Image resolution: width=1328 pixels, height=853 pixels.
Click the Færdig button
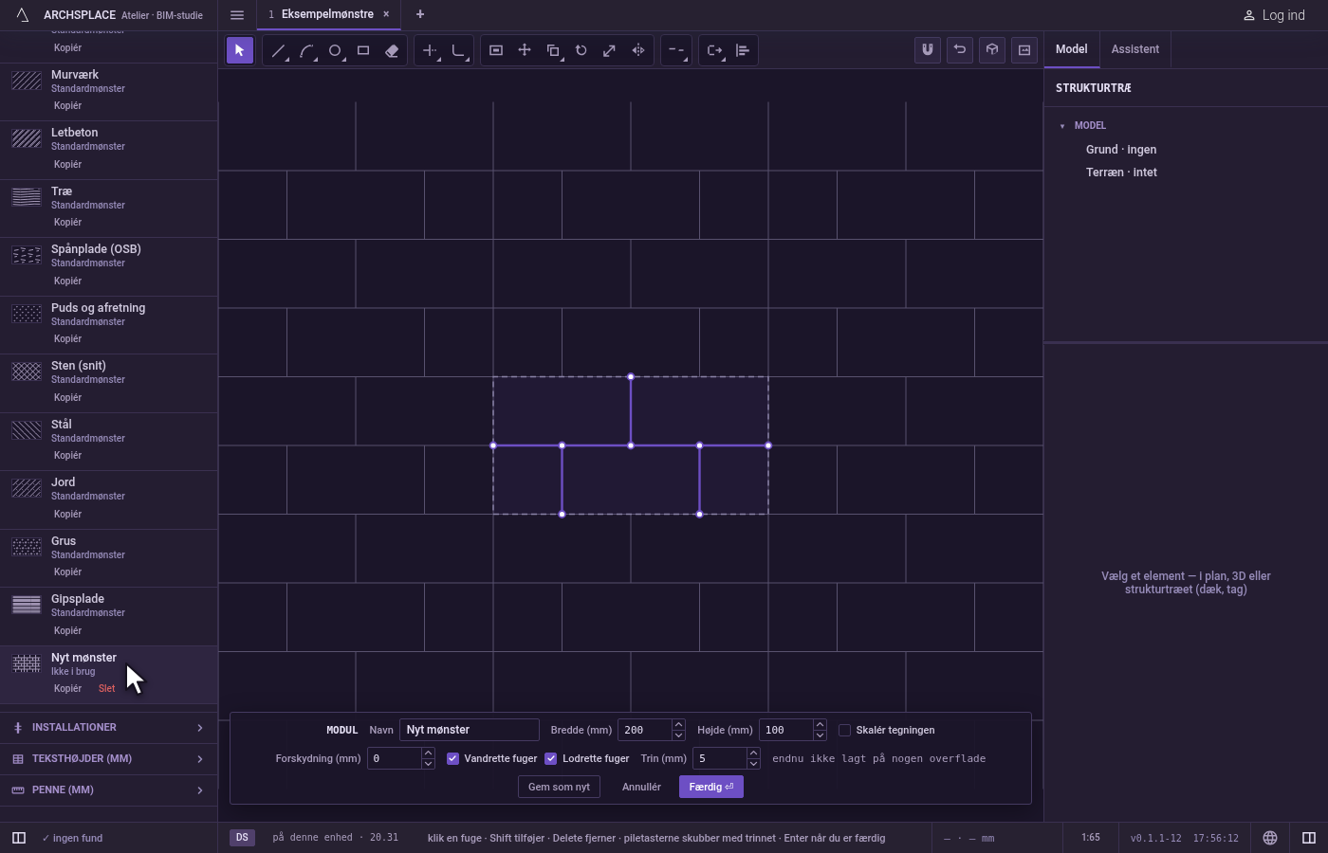coord(711,787)
